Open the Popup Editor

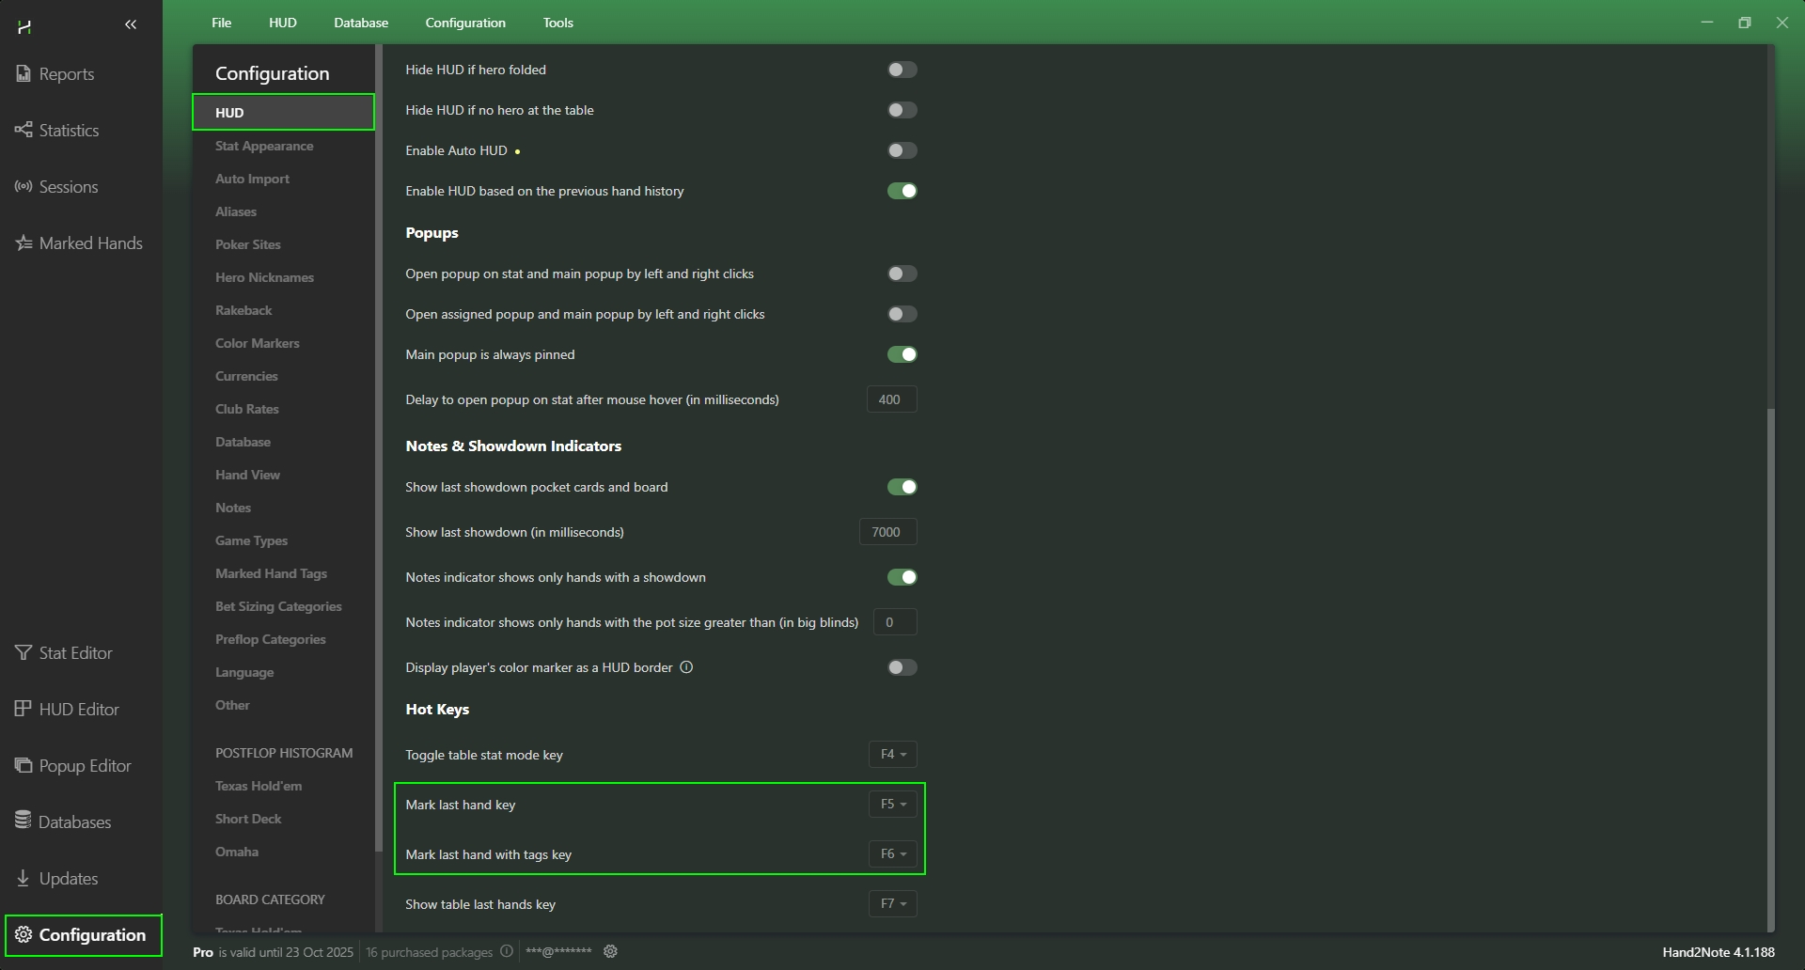[x=85, y=766]
